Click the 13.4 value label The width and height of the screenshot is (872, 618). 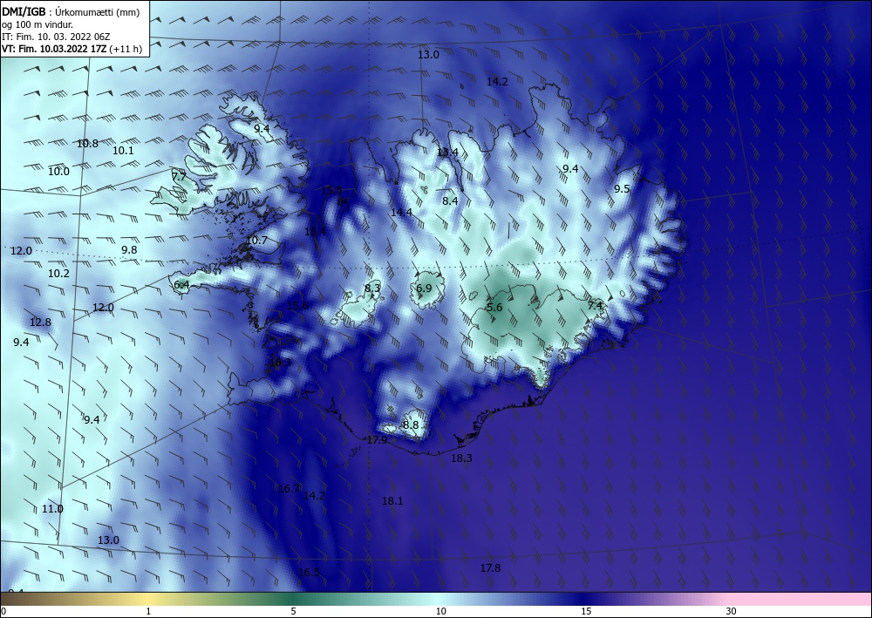click(447, 153)
